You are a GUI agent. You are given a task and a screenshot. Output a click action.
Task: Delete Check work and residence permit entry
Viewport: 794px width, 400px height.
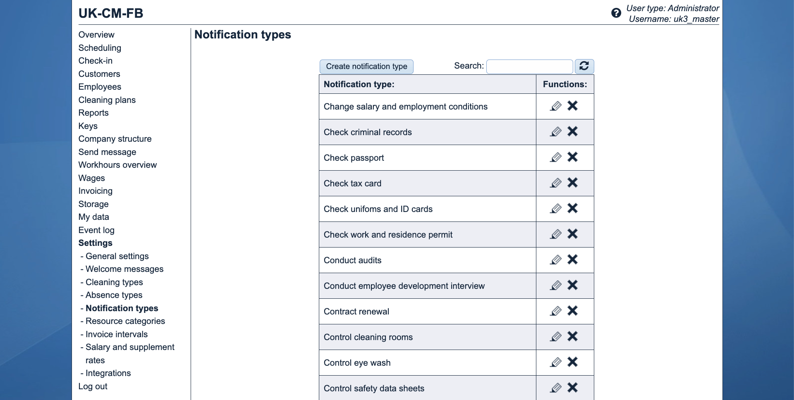click(x=573, y=234)
